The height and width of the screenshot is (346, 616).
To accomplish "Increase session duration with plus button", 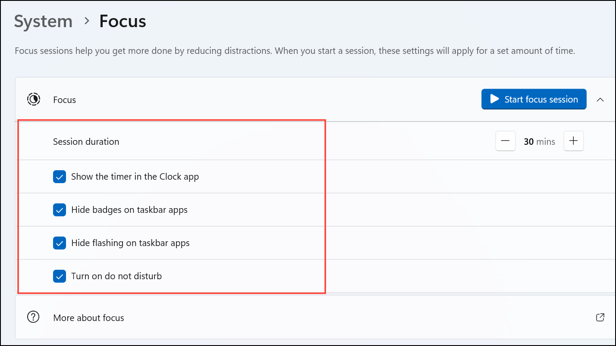I will click(x=573, y=141).
